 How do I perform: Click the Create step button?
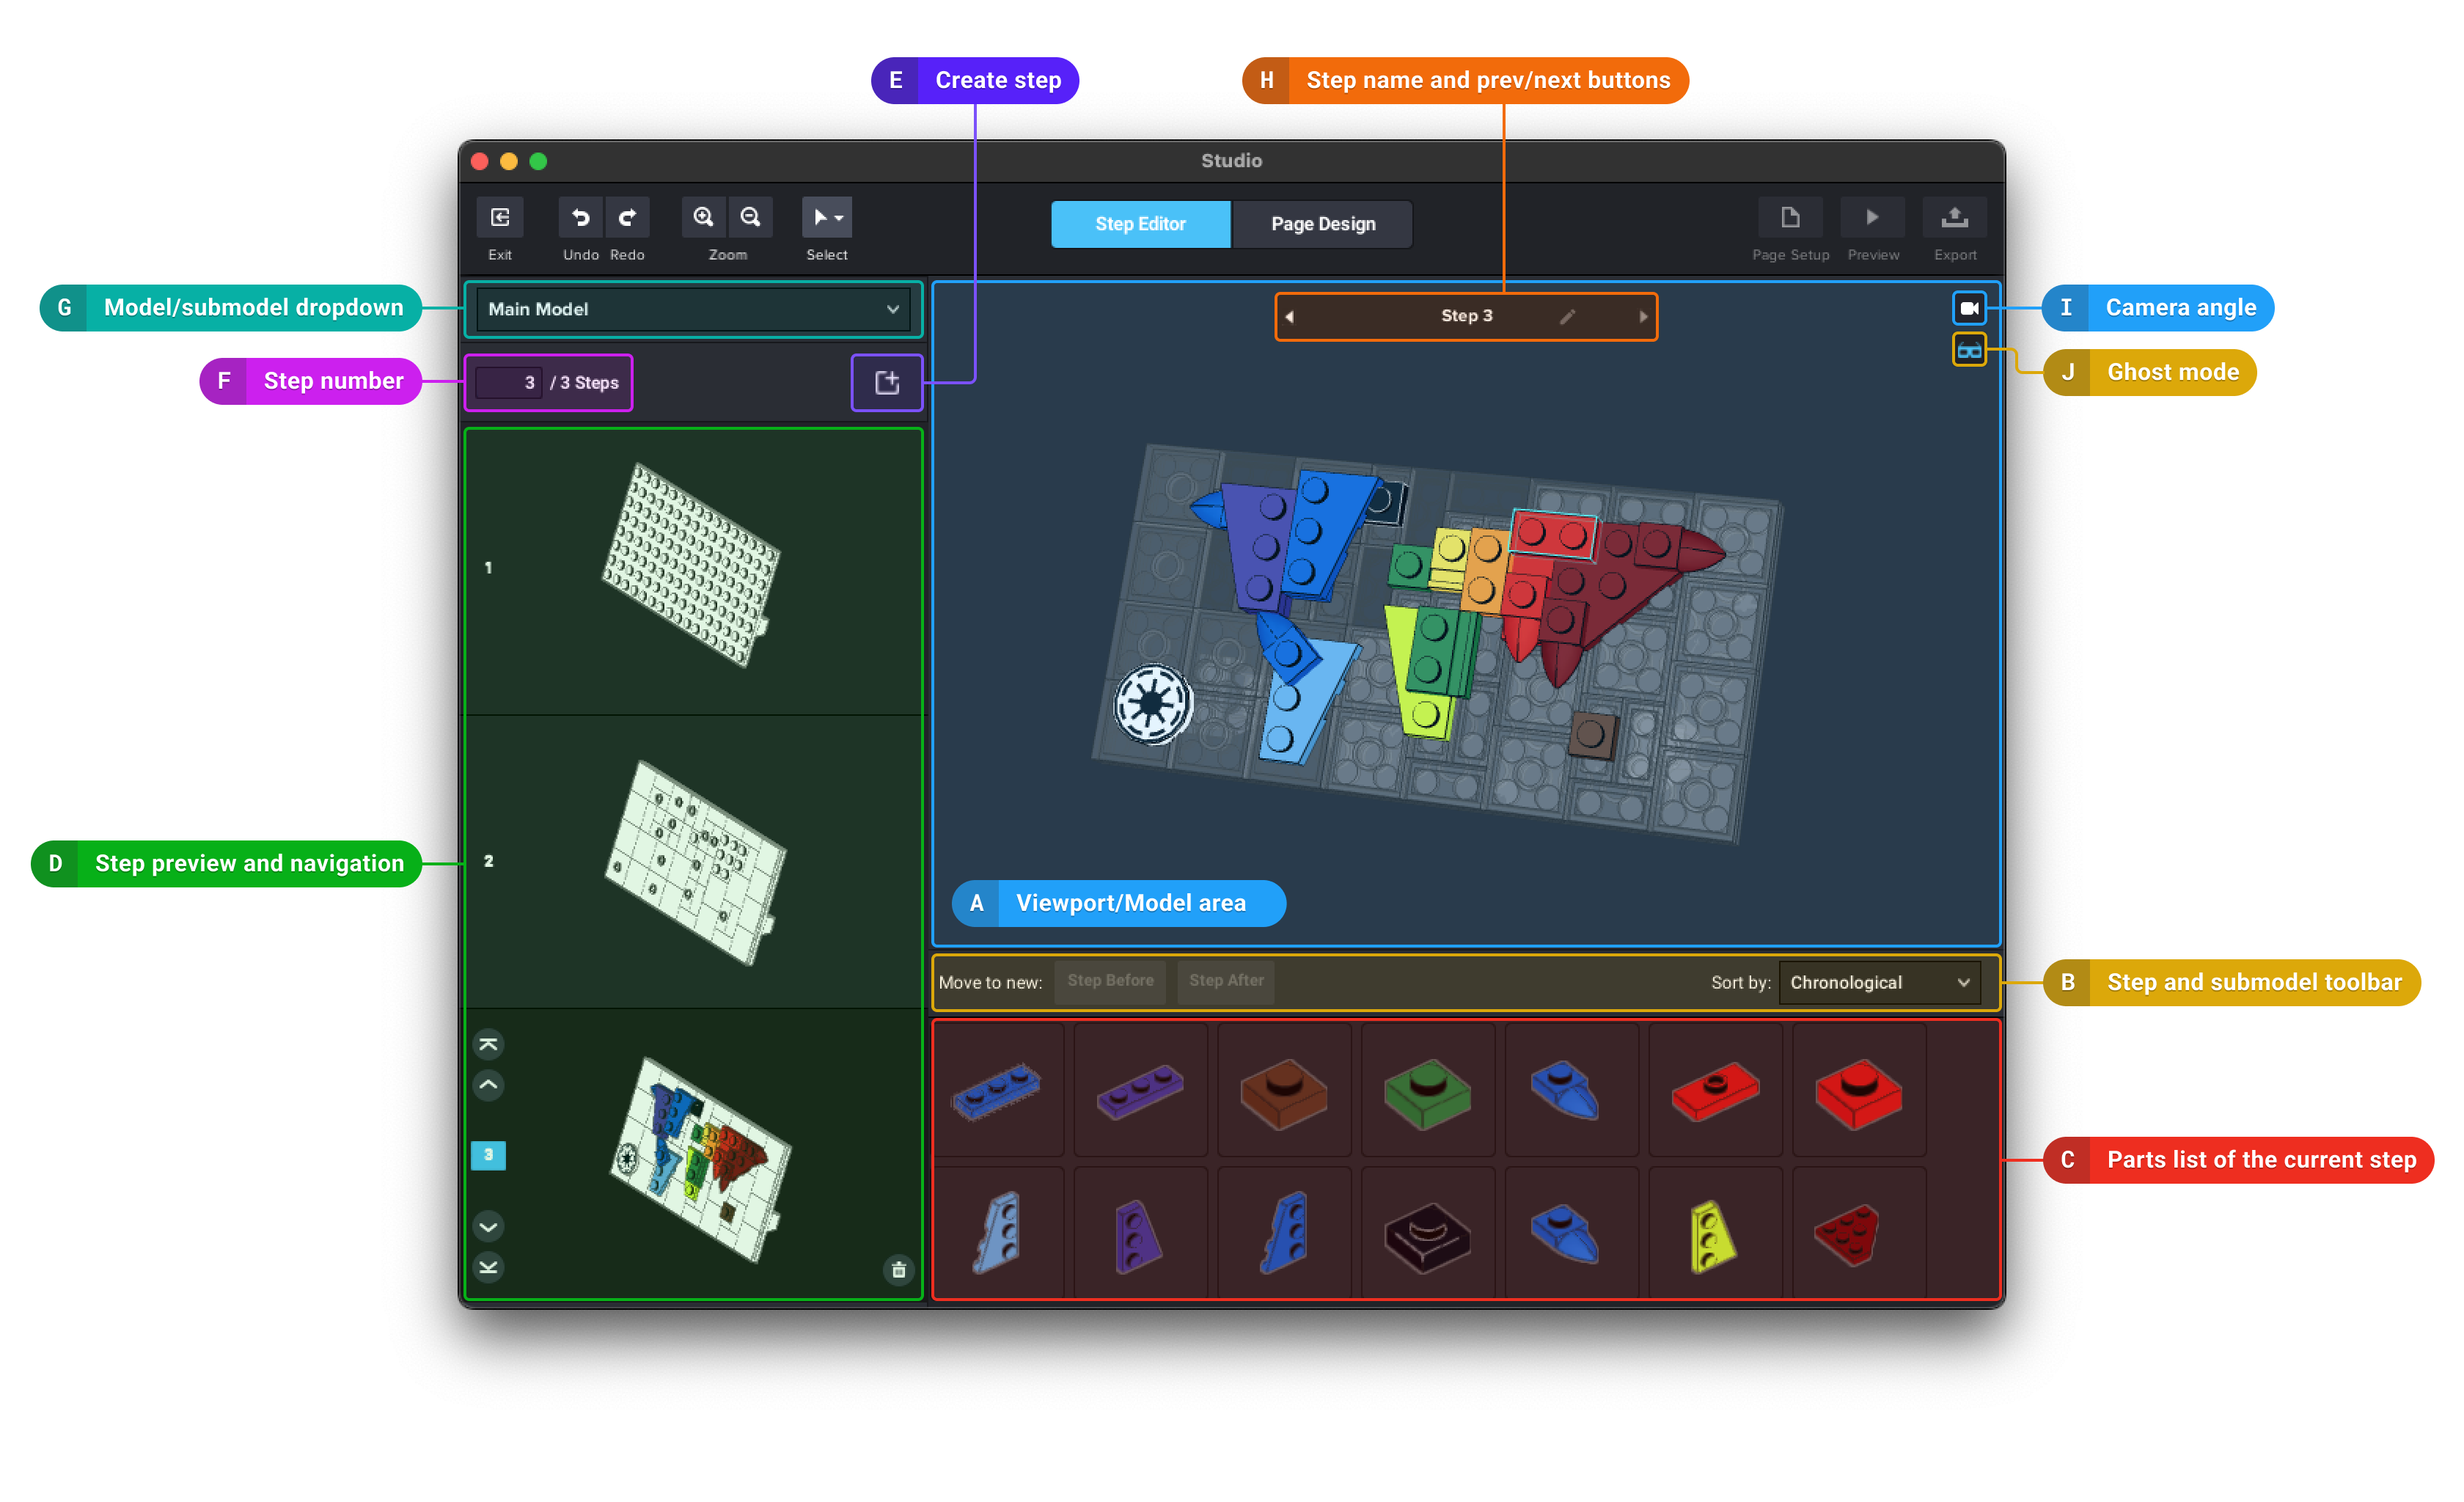887,384
